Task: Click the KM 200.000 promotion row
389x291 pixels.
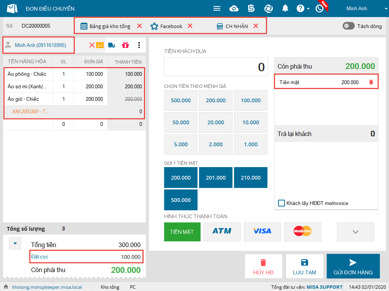Action: 74,112
